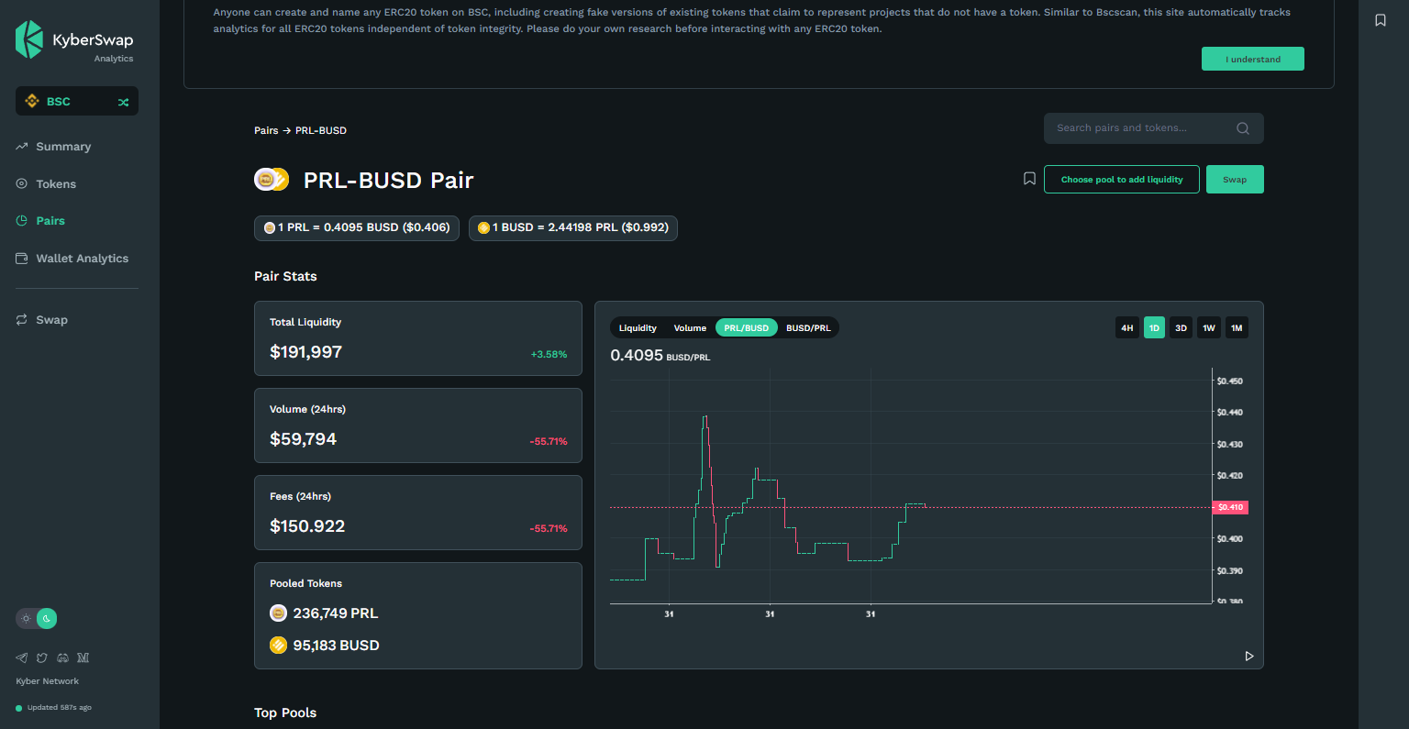Click the I understand button
Screen dimensions: 1409x729
tap(1253, 60)
